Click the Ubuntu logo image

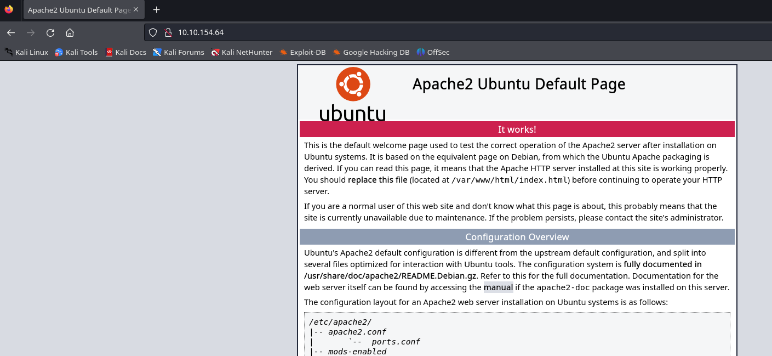tap(353, 94)
